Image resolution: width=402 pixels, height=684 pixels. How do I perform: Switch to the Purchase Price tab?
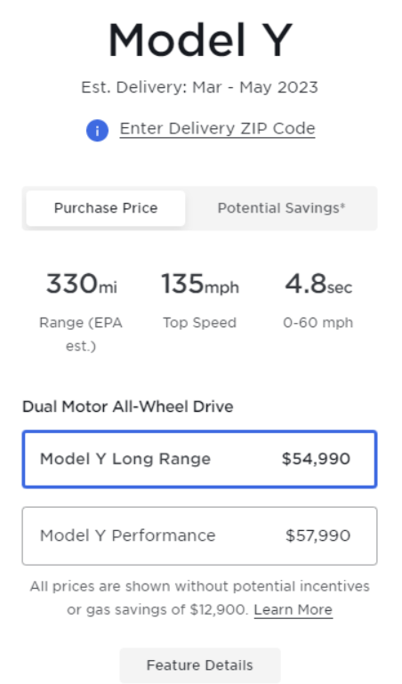[x=106, y=208]
